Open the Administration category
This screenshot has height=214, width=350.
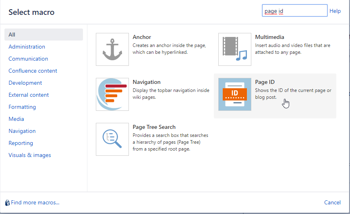27,47
